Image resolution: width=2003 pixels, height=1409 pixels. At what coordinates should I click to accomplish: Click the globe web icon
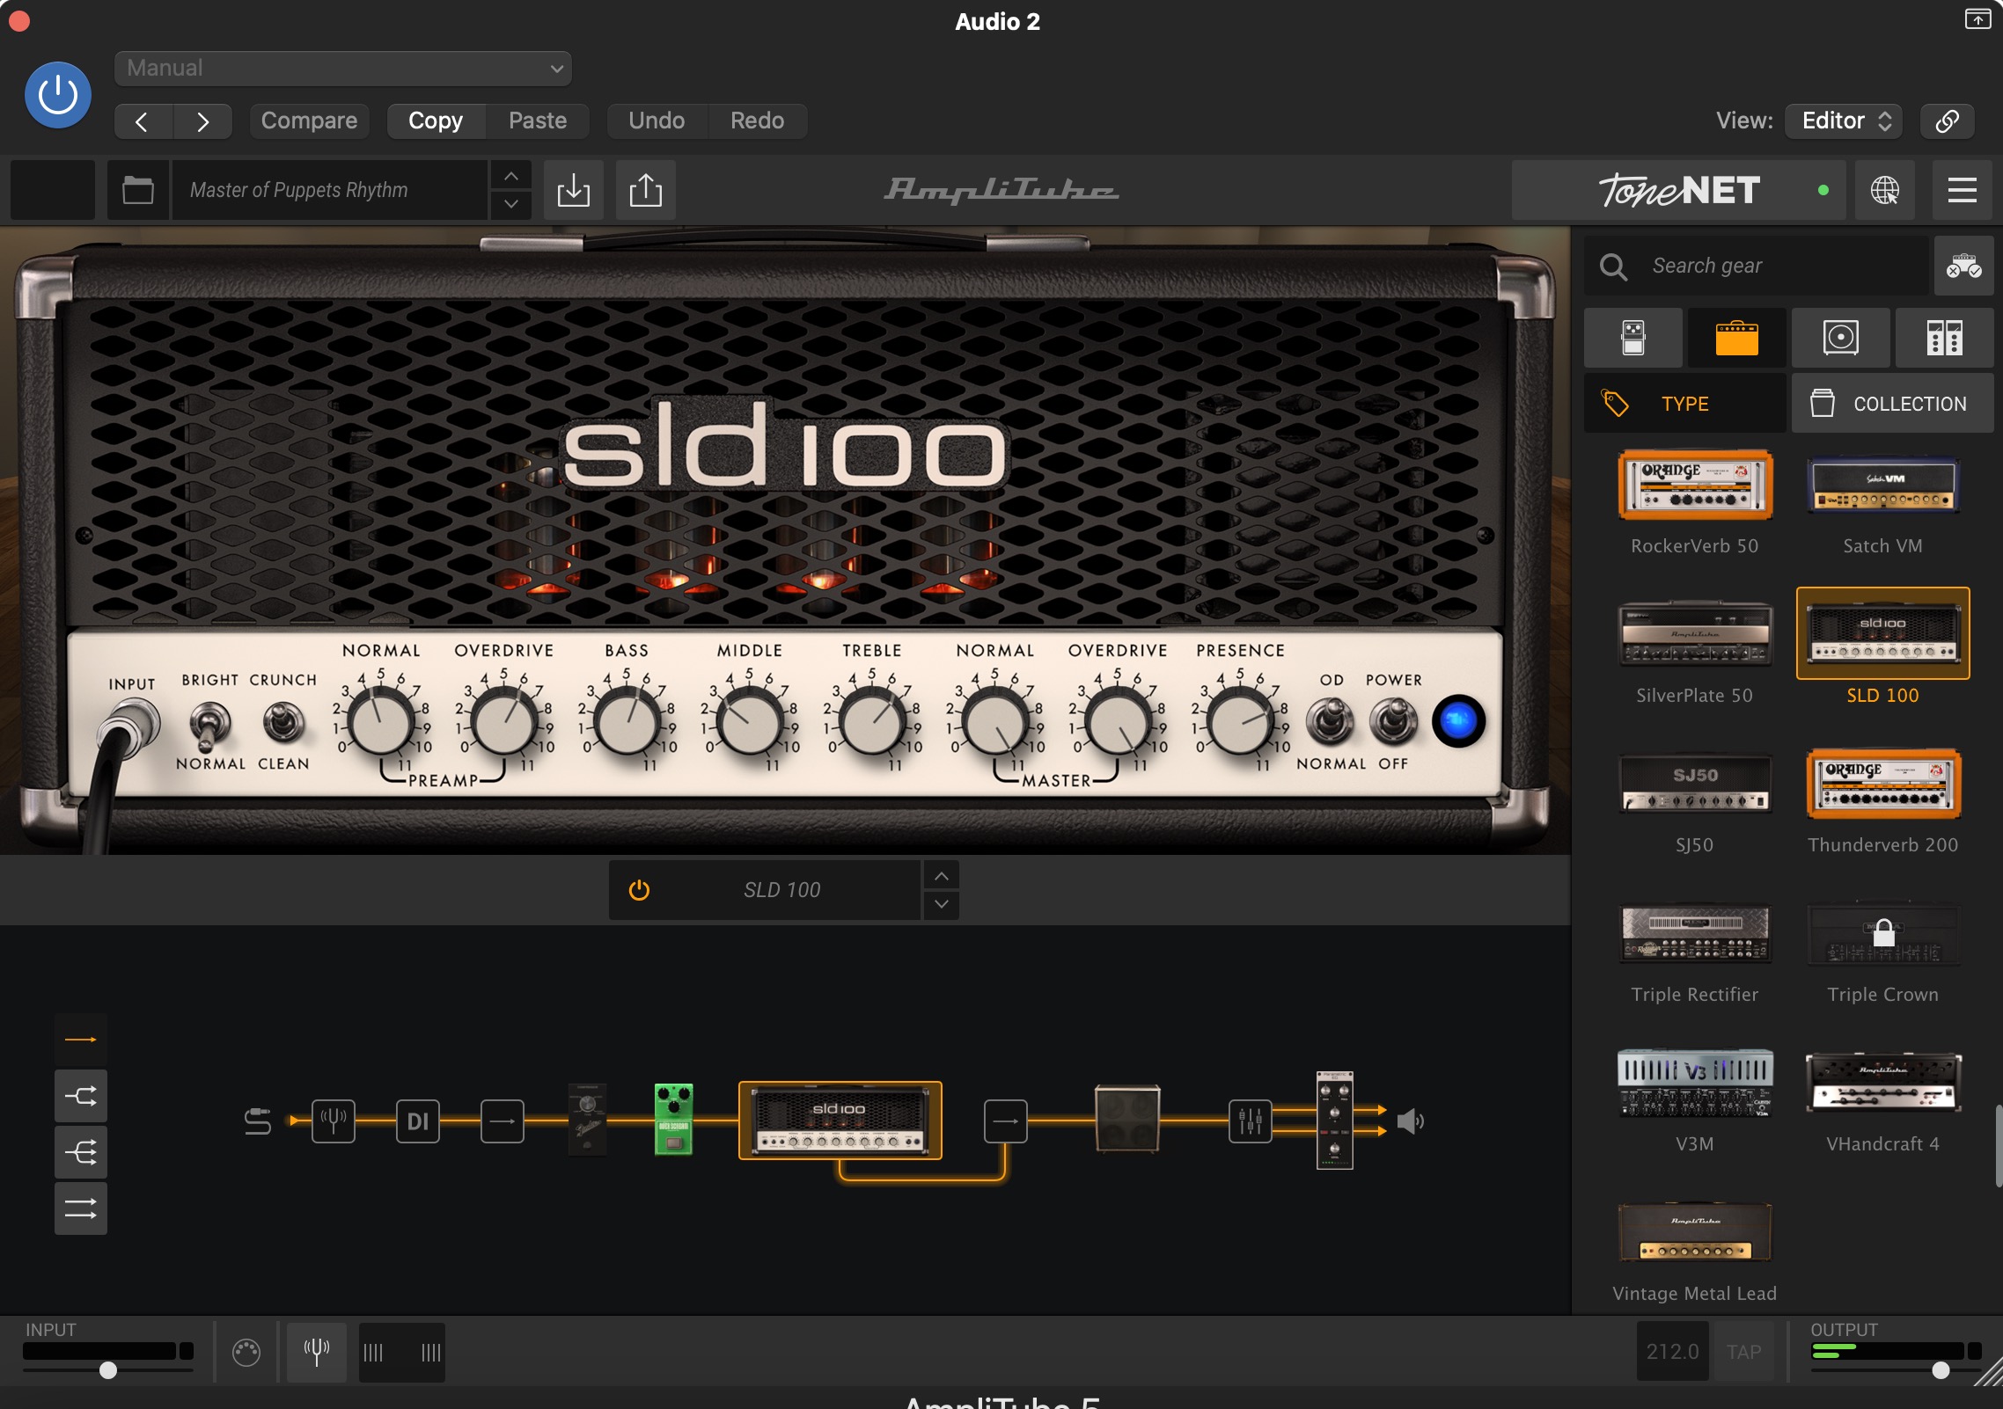pos(1884,190)
